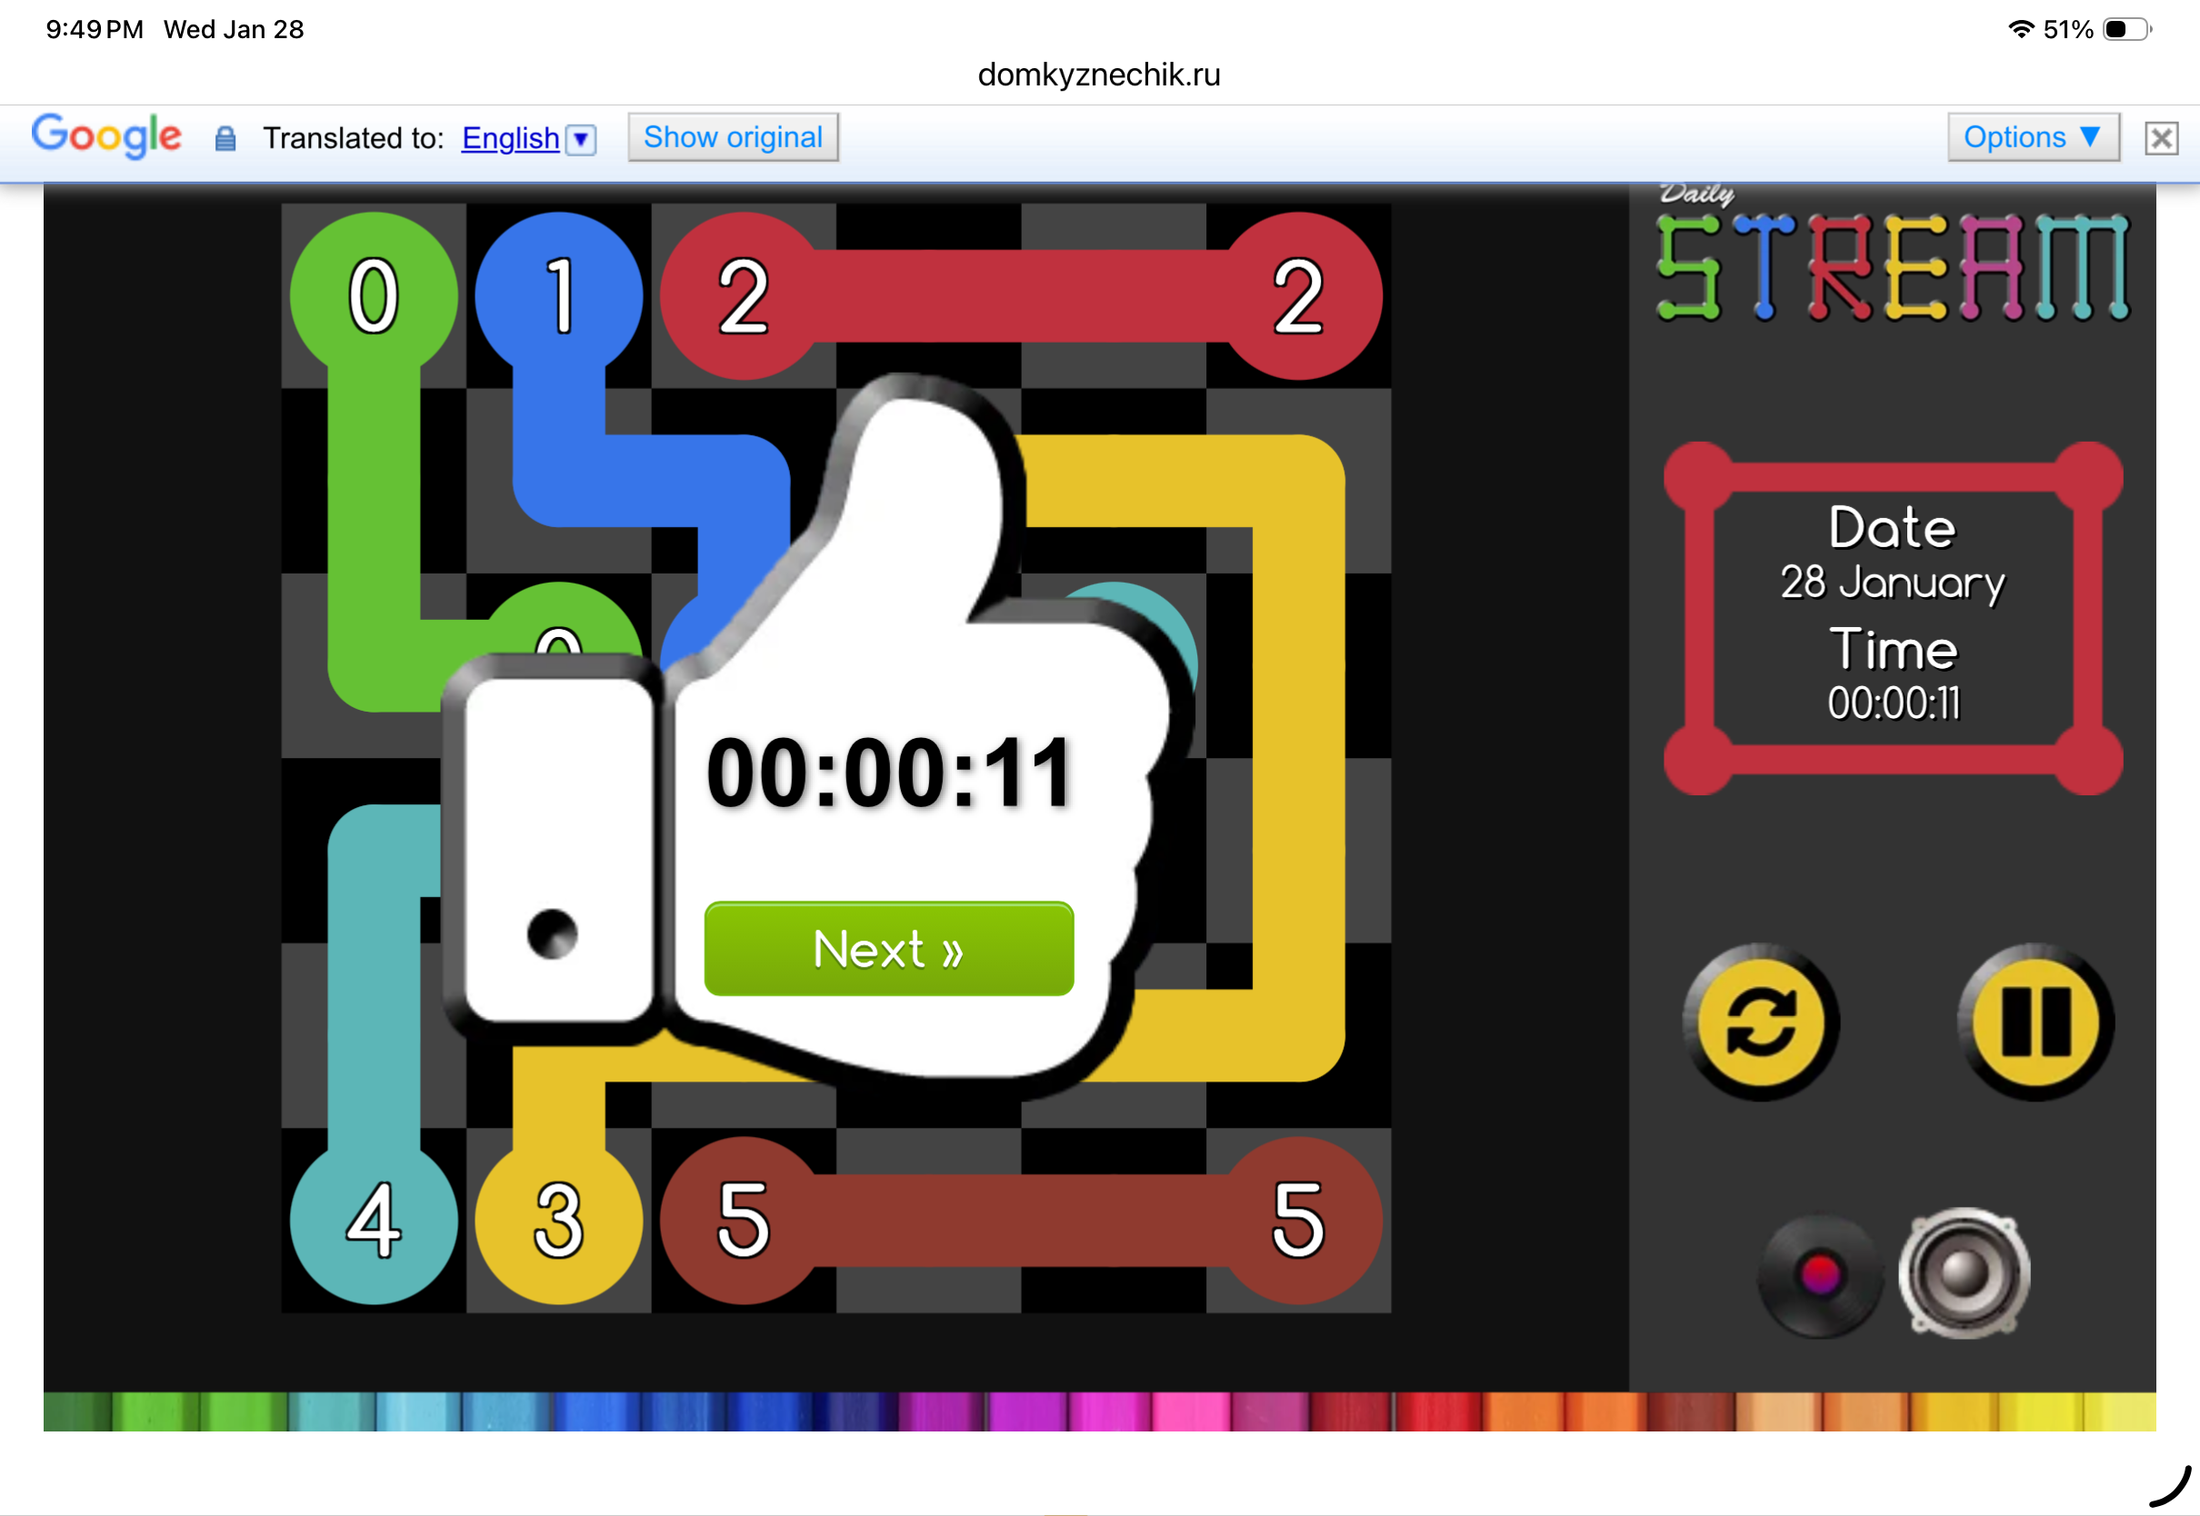Click the Google logo

tap(106, 135)
